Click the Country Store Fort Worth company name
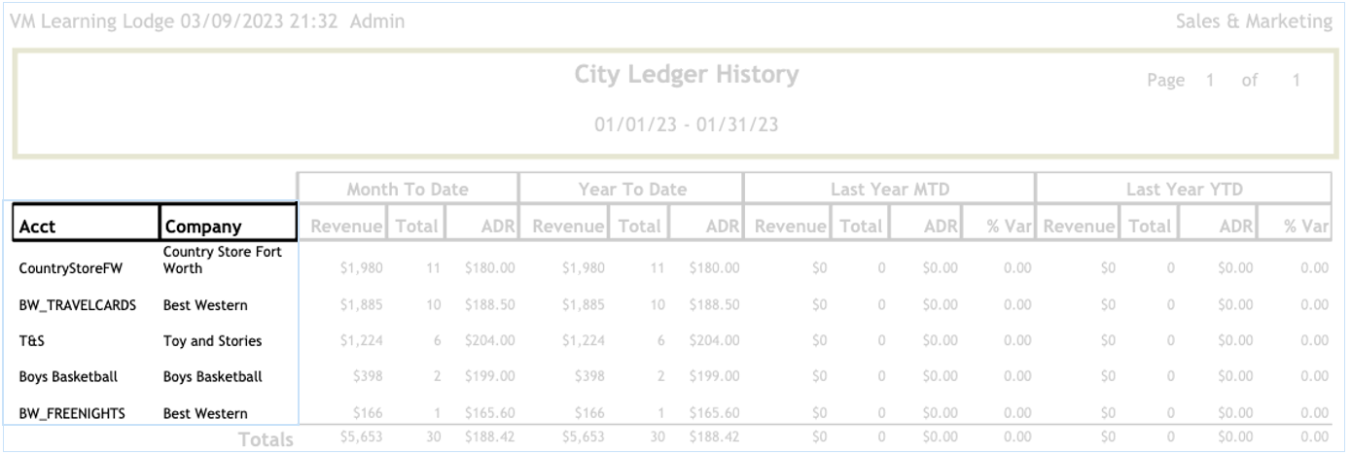 (x=215, y=261)
